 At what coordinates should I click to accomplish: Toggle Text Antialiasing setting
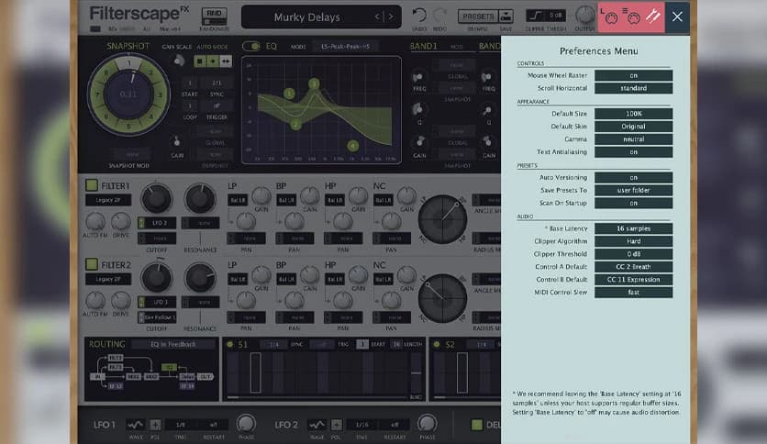(x=633, y=151)
